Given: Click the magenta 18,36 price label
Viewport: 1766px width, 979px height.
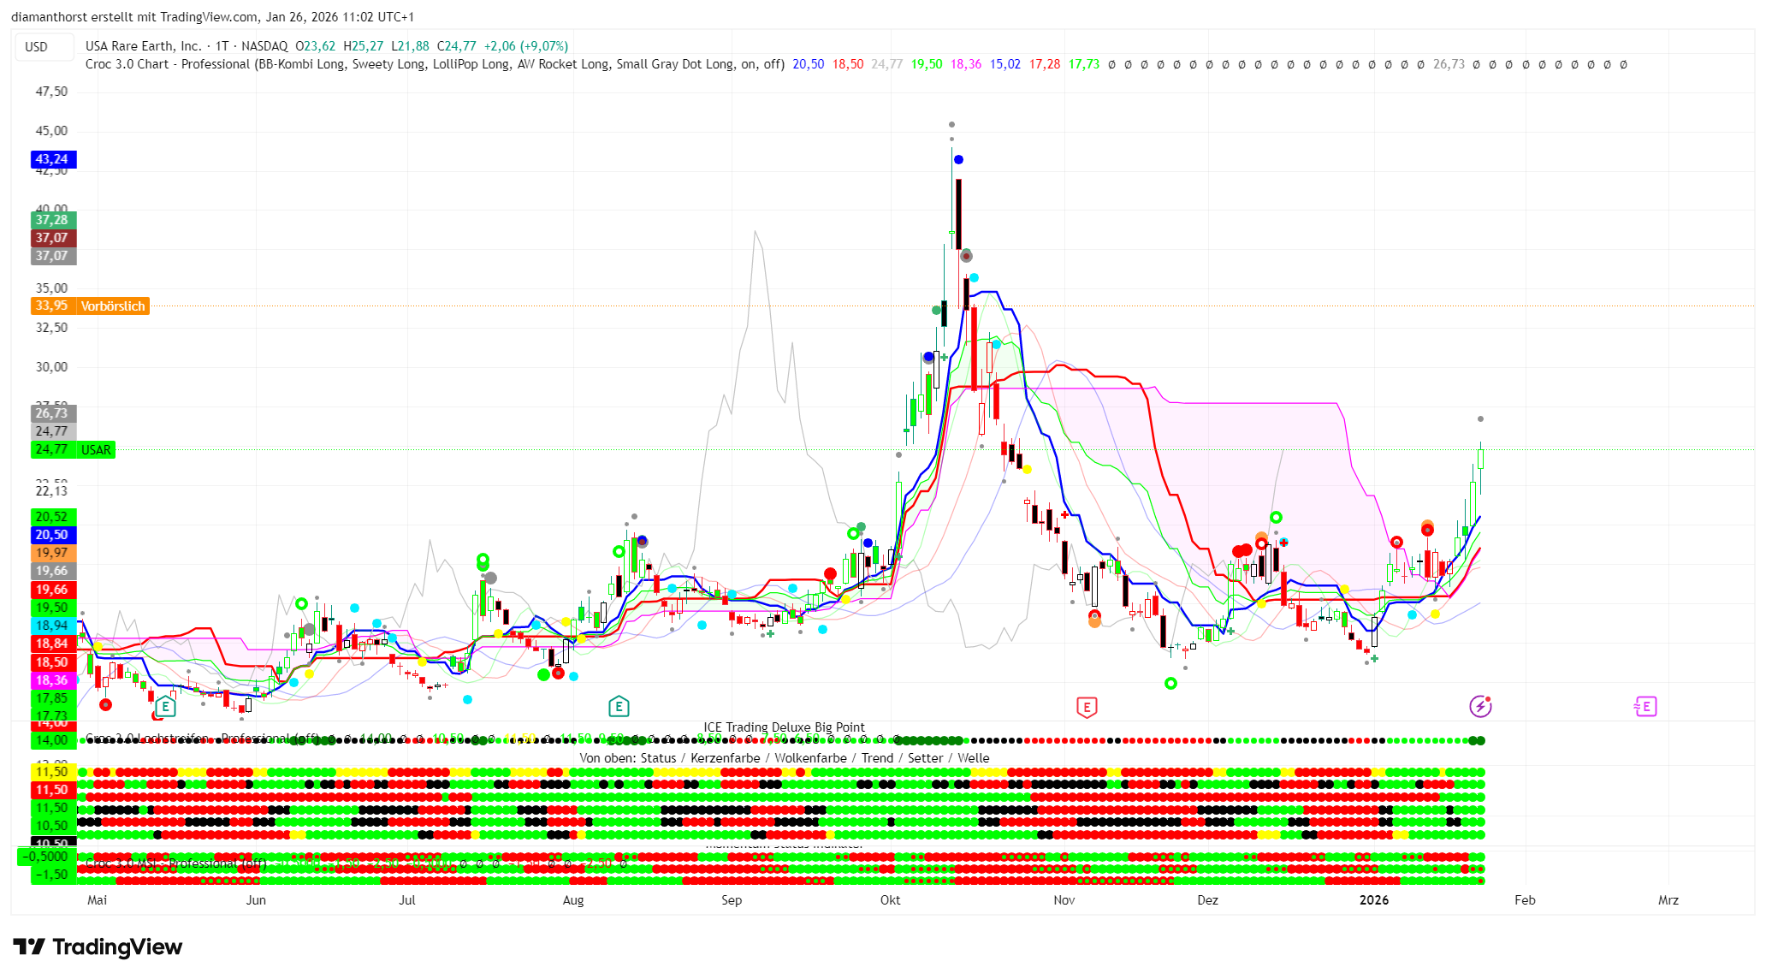Looking at the screenshot, I should tap(52, 680).
